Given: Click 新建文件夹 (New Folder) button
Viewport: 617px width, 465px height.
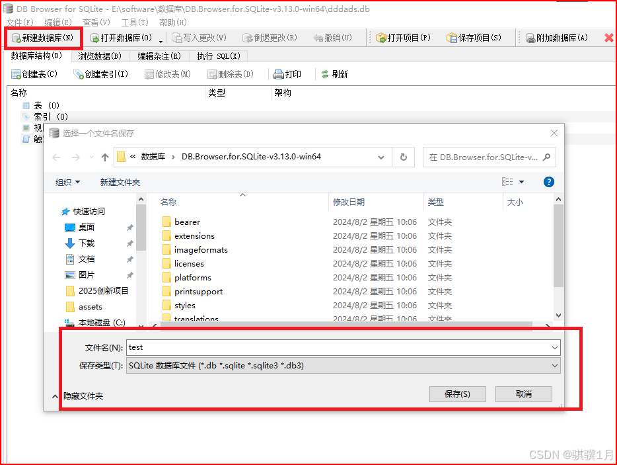Looking at the screenshot, I should (120, 182).
